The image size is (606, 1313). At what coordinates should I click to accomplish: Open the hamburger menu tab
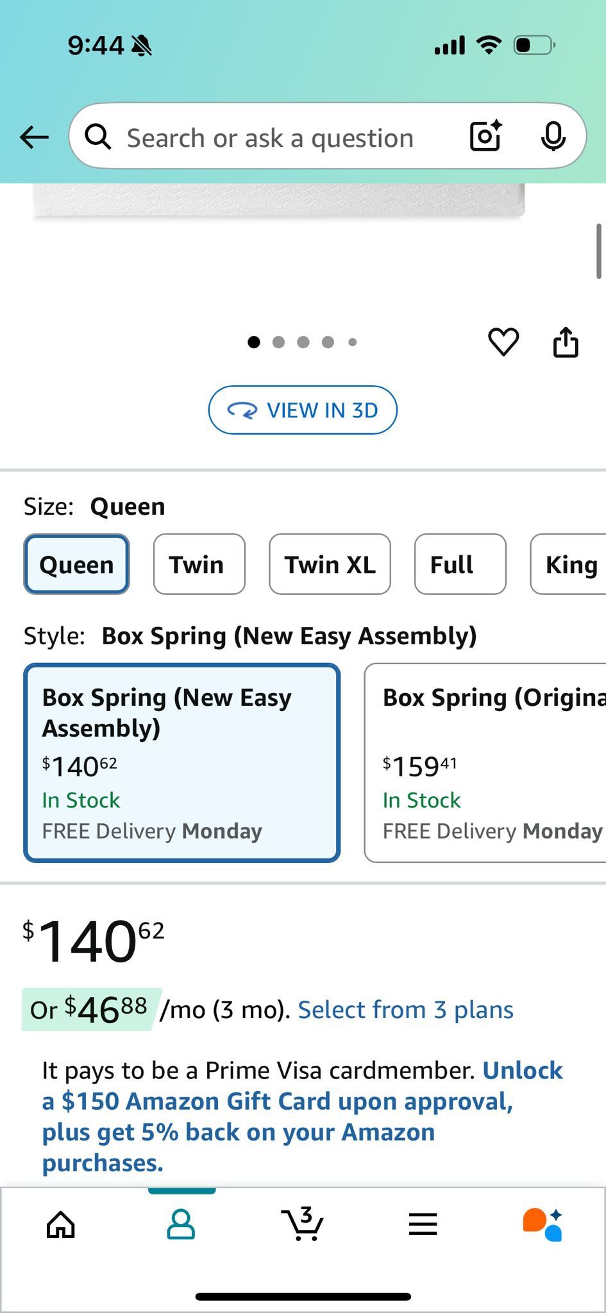point(423,1225)
